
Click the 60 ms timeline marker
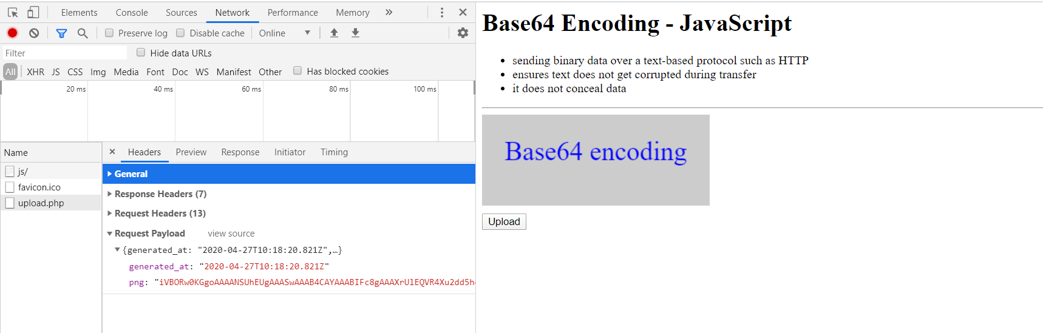251,89
